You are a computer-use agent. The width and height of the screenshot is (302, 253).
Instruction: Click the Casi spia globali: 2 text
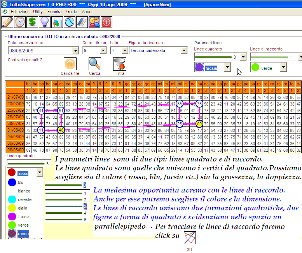coord(25,60)
